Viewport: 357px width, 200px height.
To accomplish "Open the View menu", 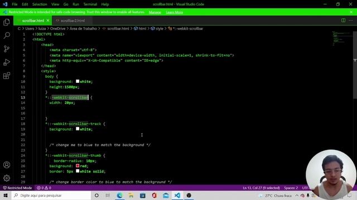I will (55, 4).
